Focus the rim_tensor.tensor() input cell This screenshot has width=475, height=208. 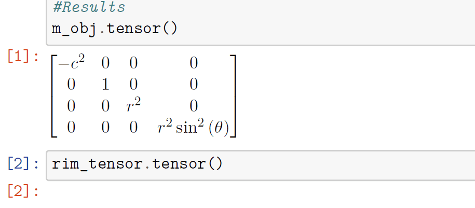(261, 165)
